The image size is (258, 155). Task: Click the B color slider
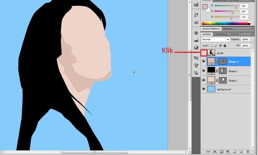tap(227, 17)
